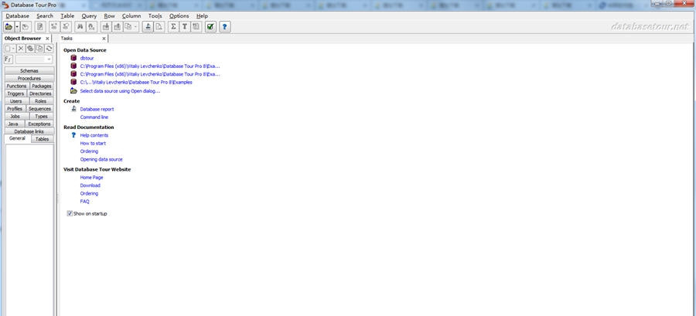Click the New SQL document toolbar icon
Viewport: 696px width, 316px height.
(40, 26)
